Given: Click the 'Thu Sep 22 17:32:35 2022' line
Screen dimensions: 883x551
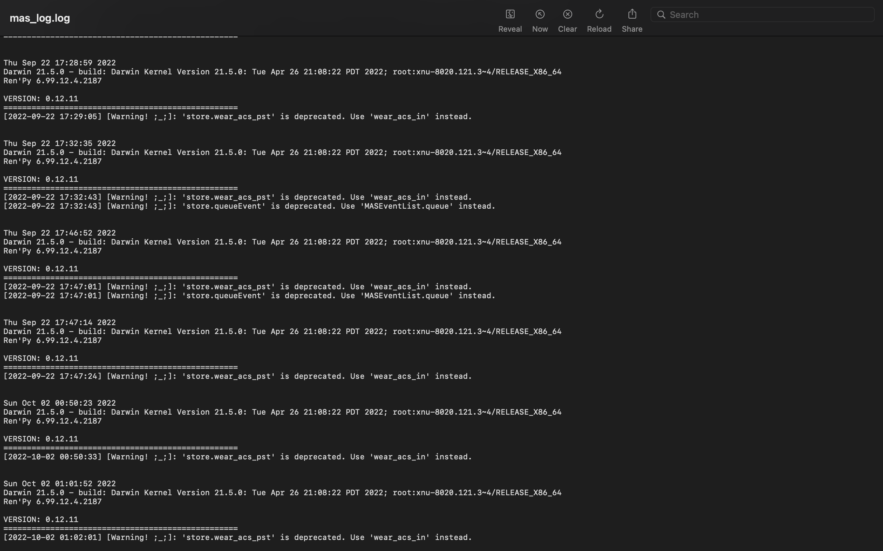Looking at the screenshot, I should (59, 143).
